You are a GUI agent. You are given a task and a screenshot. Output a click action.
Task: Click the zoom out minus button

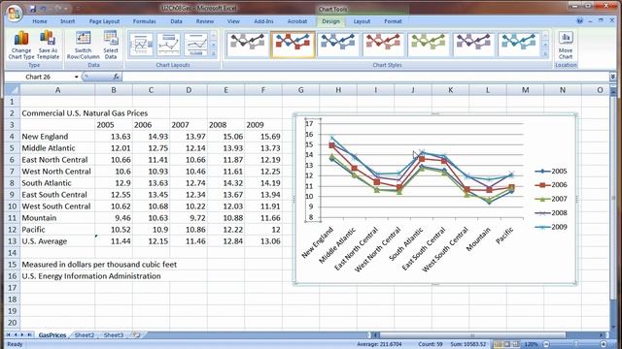(546, 345)
